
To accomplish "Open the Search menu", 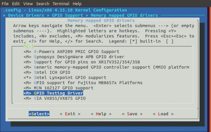I will [x=43, y=4].
